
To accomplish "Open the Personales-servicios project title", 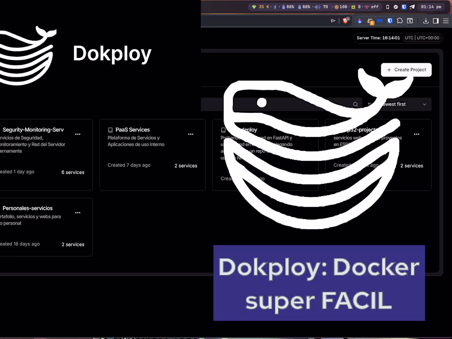I will coord(28,208).
